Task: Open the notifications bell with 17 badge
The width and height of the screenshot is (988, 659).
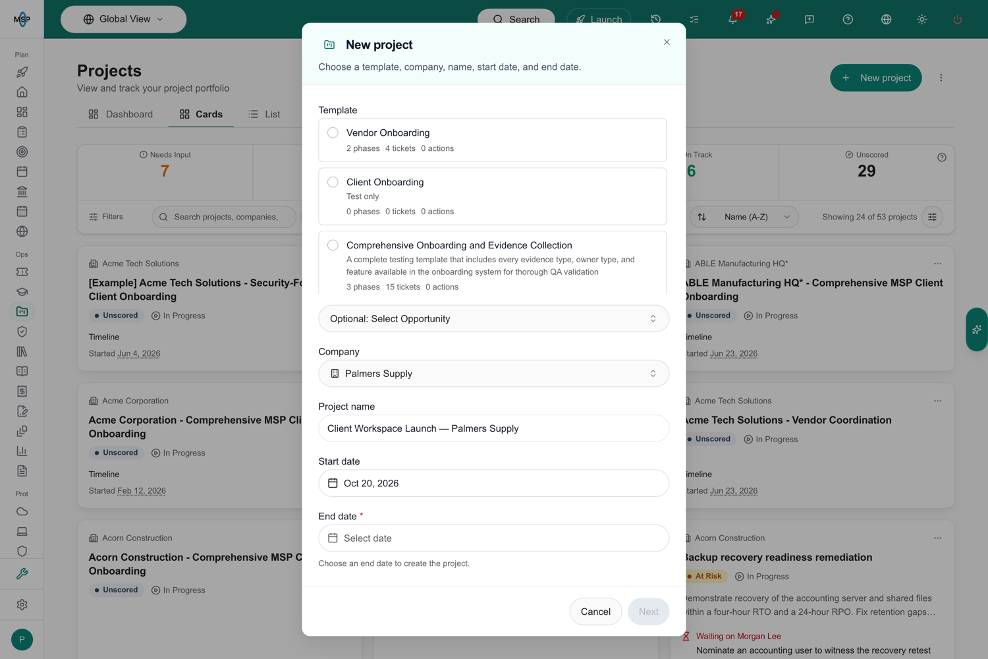Action: click(x=732, y=19)
